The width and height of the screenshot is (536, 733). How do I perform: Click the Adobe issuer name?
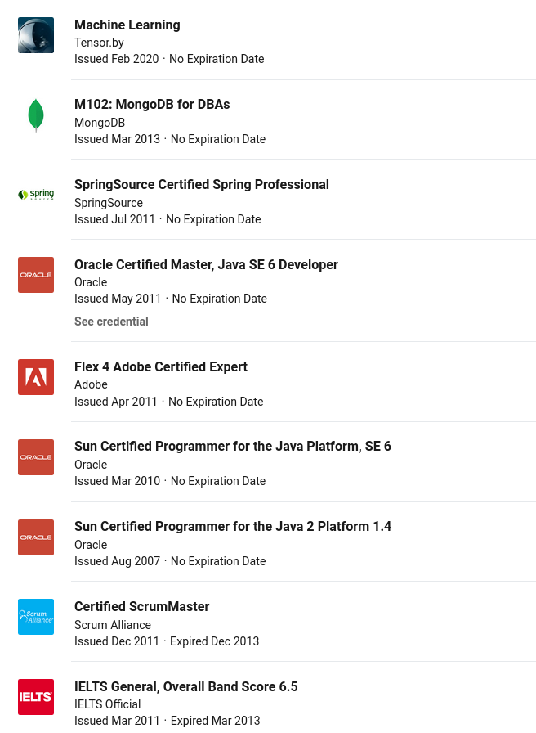tap(91, 384)
